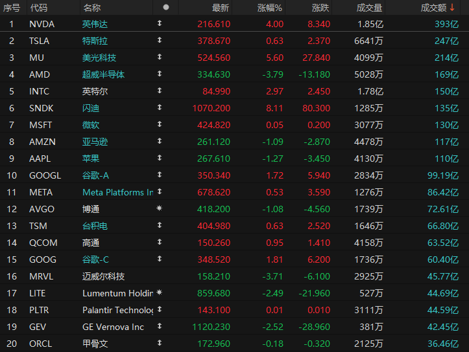The image size is (469, 352).
Task: Click price 1120.230 in GEV row
Action: pyautogui.click(x=211, y=327)
